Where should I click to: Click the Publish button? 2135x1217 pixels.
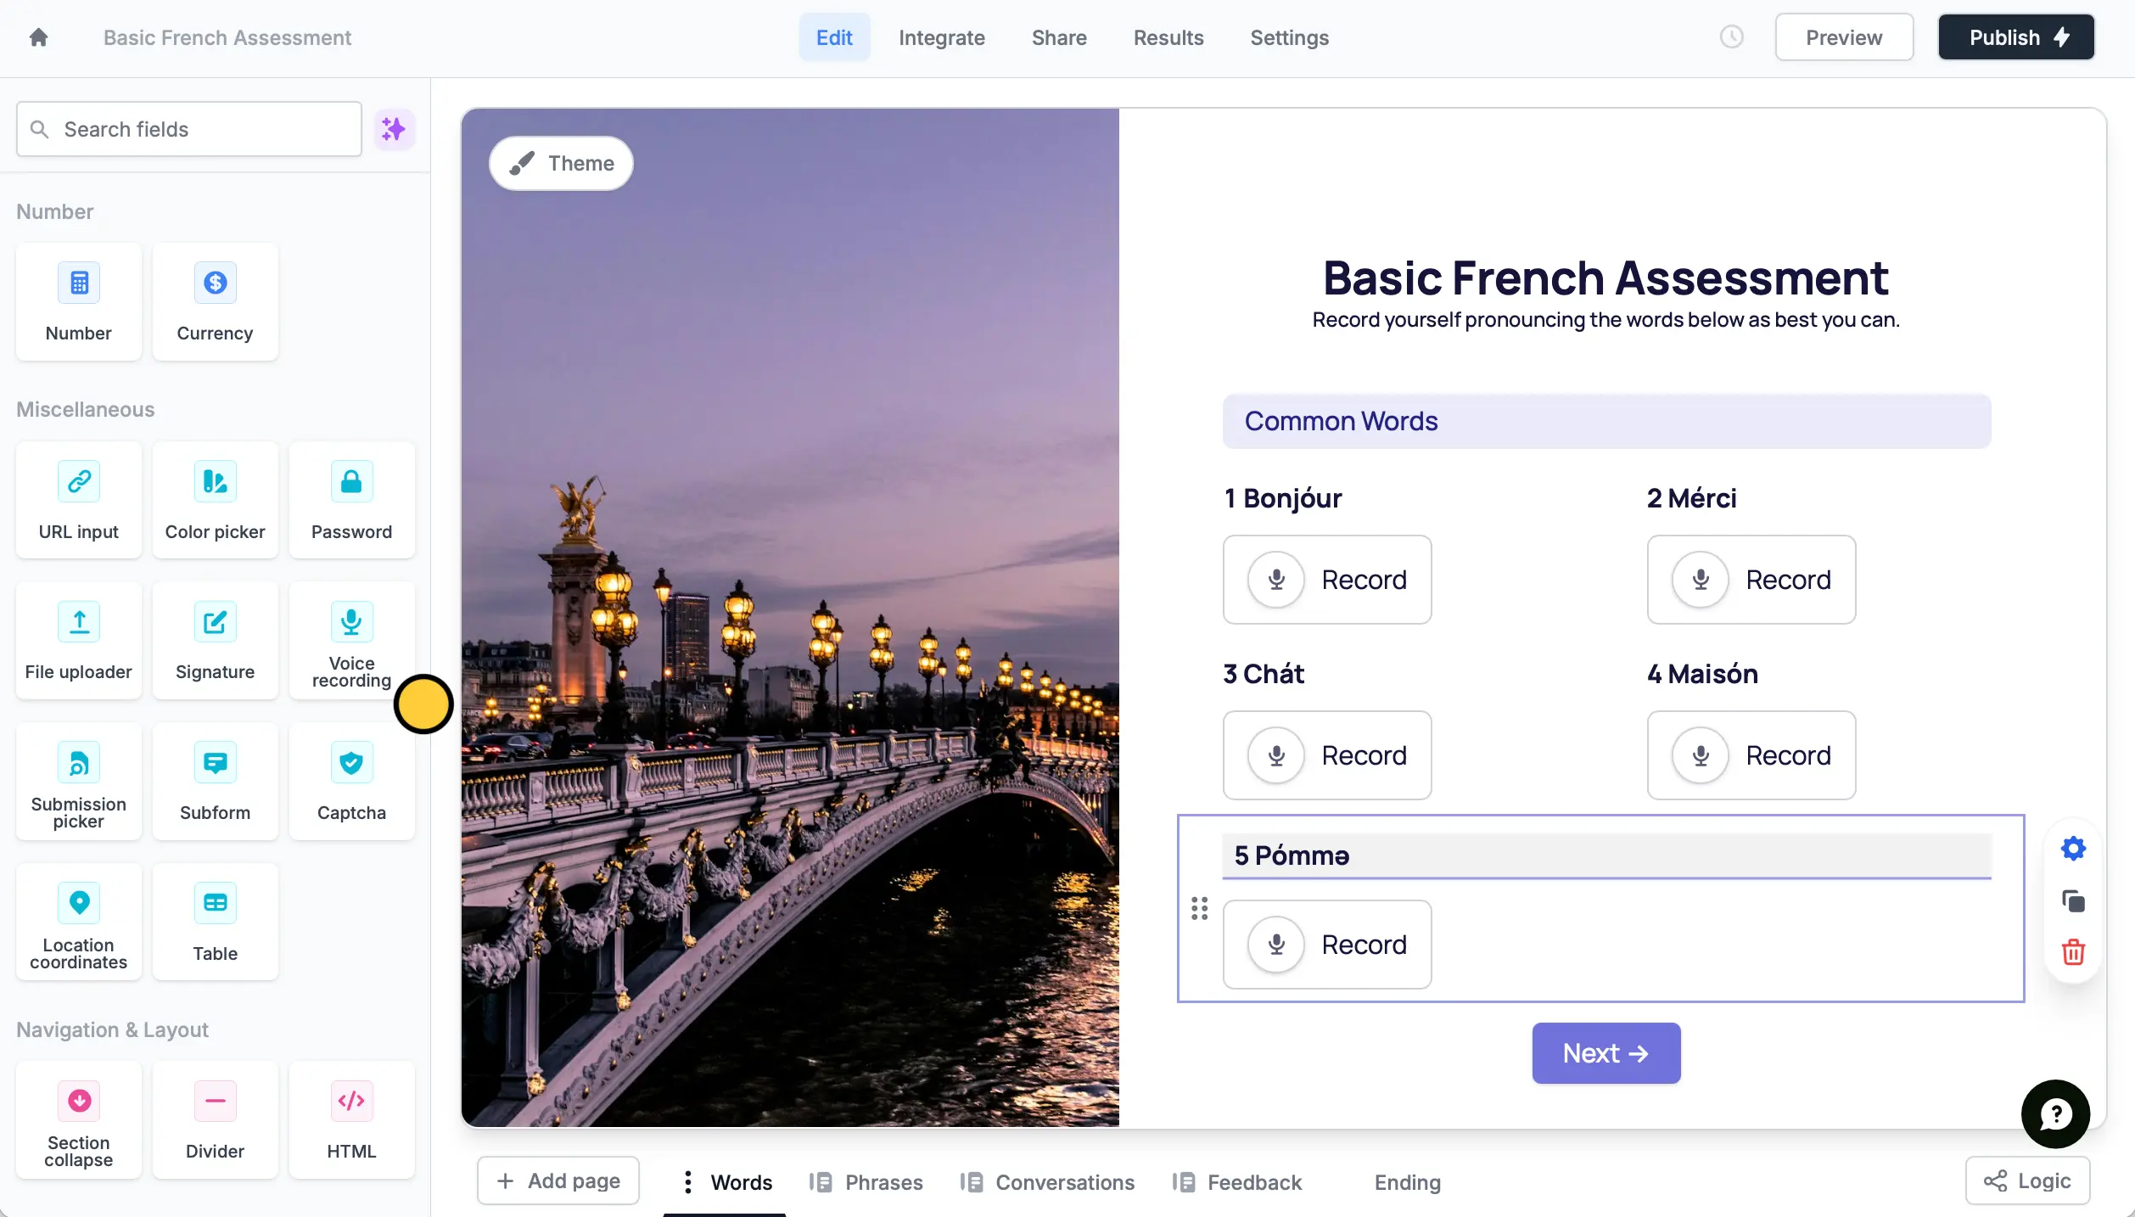point(2016,37)
